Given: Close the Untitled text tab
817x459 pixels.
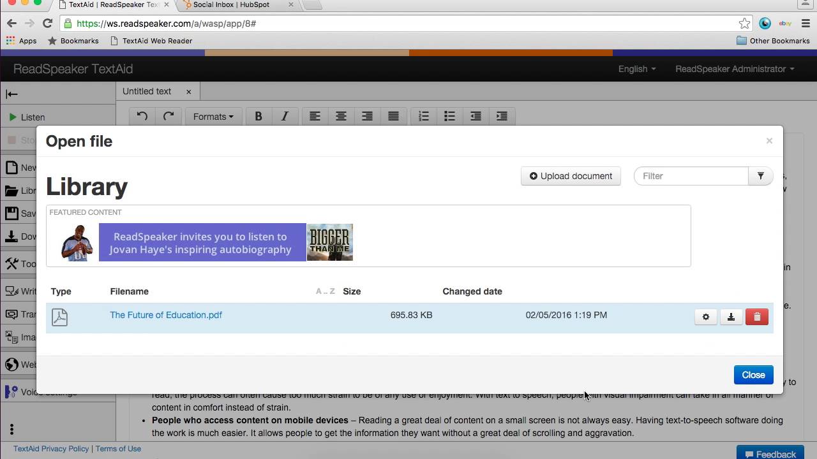Looking at the screenshot, I should click(x=188, y=92).
